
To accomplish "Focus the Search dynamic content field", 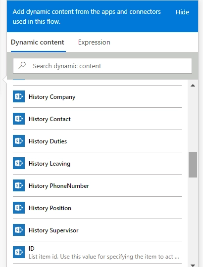I will [x=102, y=66].
